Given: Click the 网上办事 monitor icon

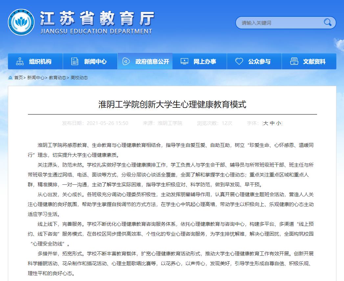Looking at the screenshot, I should (x=184, y=61).
